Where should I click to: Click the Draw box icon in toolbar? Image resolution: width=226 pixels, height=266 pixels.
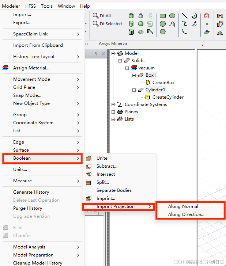tap(131, 16)
